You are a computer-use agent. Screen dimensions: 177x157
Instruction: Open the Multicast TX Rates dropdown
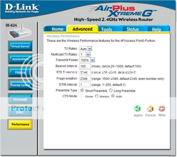pyautogui.click(x=85, y=54)
